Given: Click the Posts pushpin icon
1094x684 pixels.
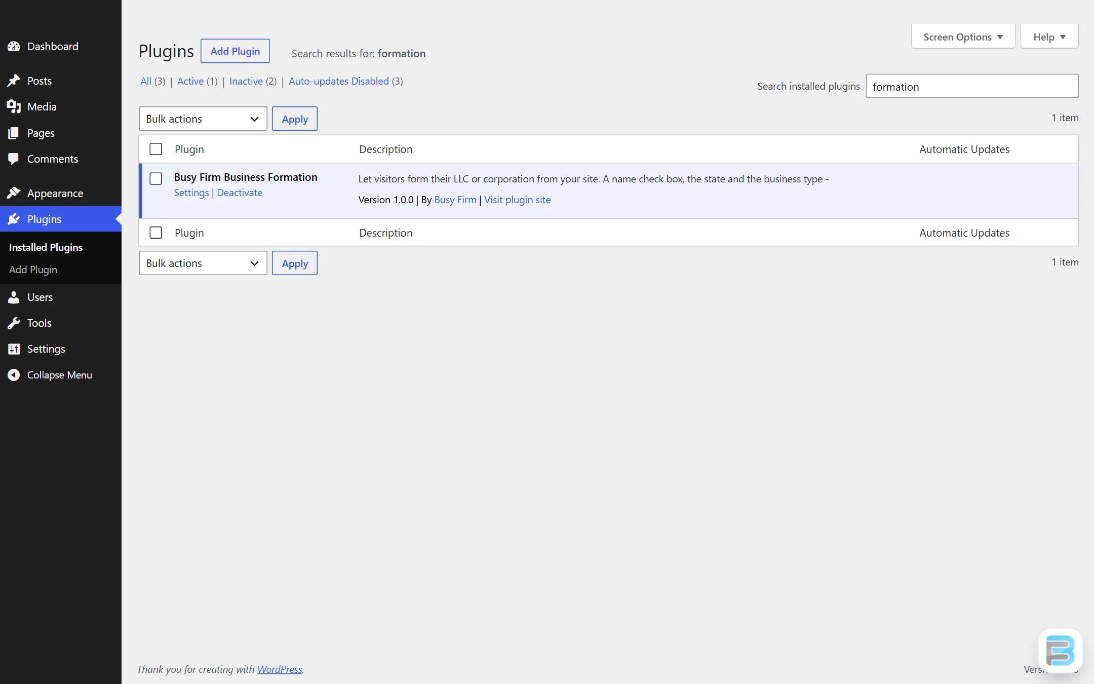Looking at the screenshot, I should pyautogui.click(x=14, y=81).
